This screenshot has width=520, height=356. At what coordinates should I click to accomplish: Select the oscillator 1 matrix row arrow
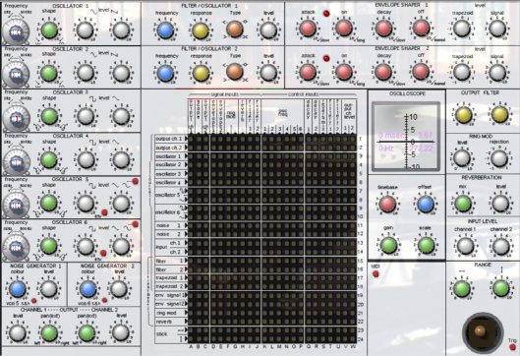[187, 156]
